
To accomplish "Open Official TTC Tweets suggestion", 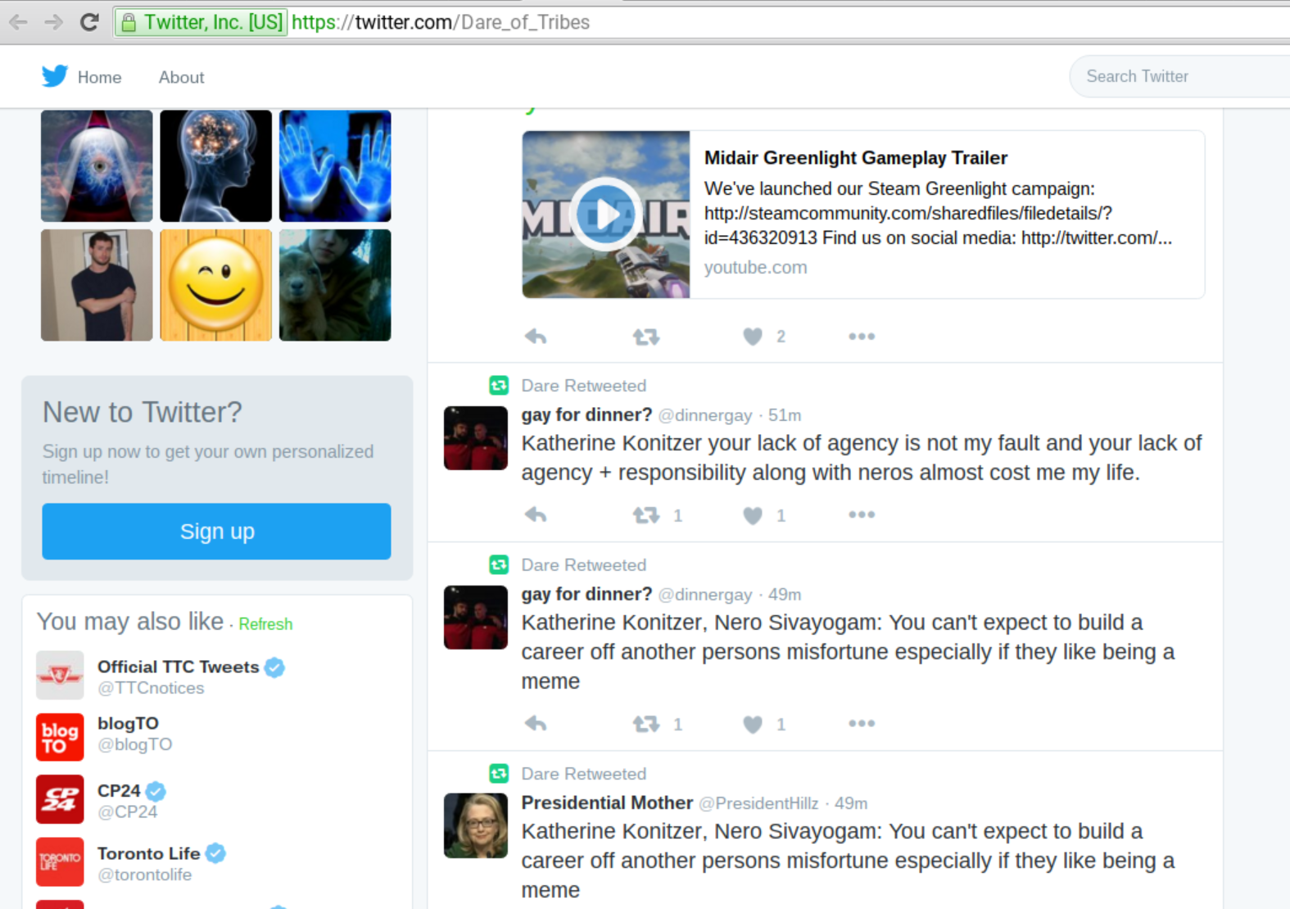I will 179,667.
